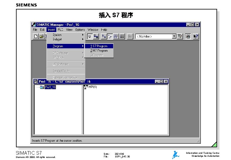
Task: Select the MPI(1) network object
Action: 90,87
